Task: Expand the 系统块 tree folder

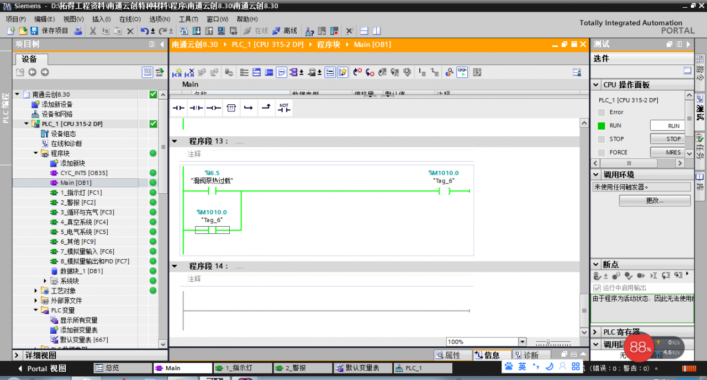Action: (x=45, y=281)
